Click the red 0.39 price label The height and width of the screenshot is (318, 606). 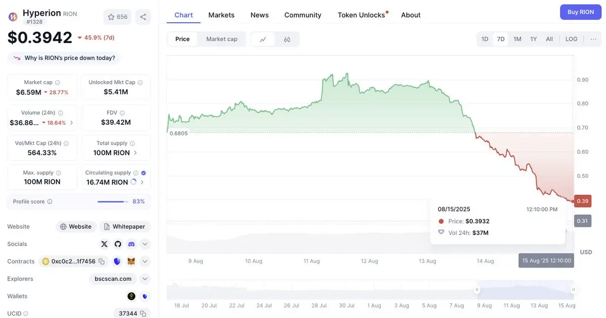click(x=583, y=201)
